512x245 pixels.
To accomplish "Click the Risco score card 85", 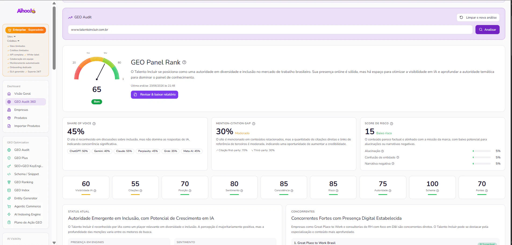I will [x=333, y=187].
